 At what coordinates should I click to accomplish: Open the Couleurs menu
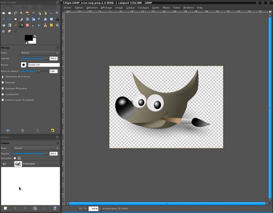[x=143, y=8]
